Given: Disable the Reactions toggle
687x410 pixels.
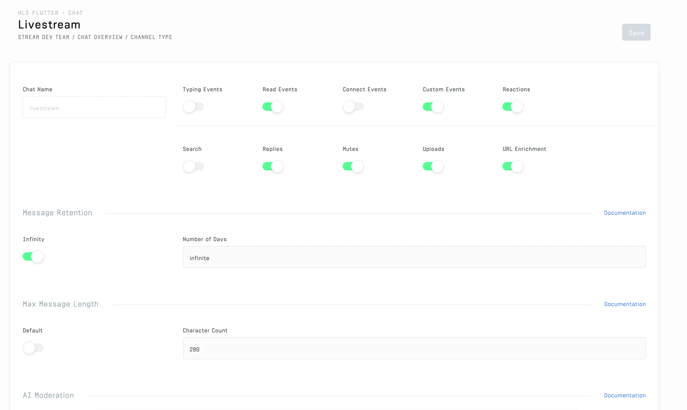Looking at the screenshot, I should pos(513,107).
